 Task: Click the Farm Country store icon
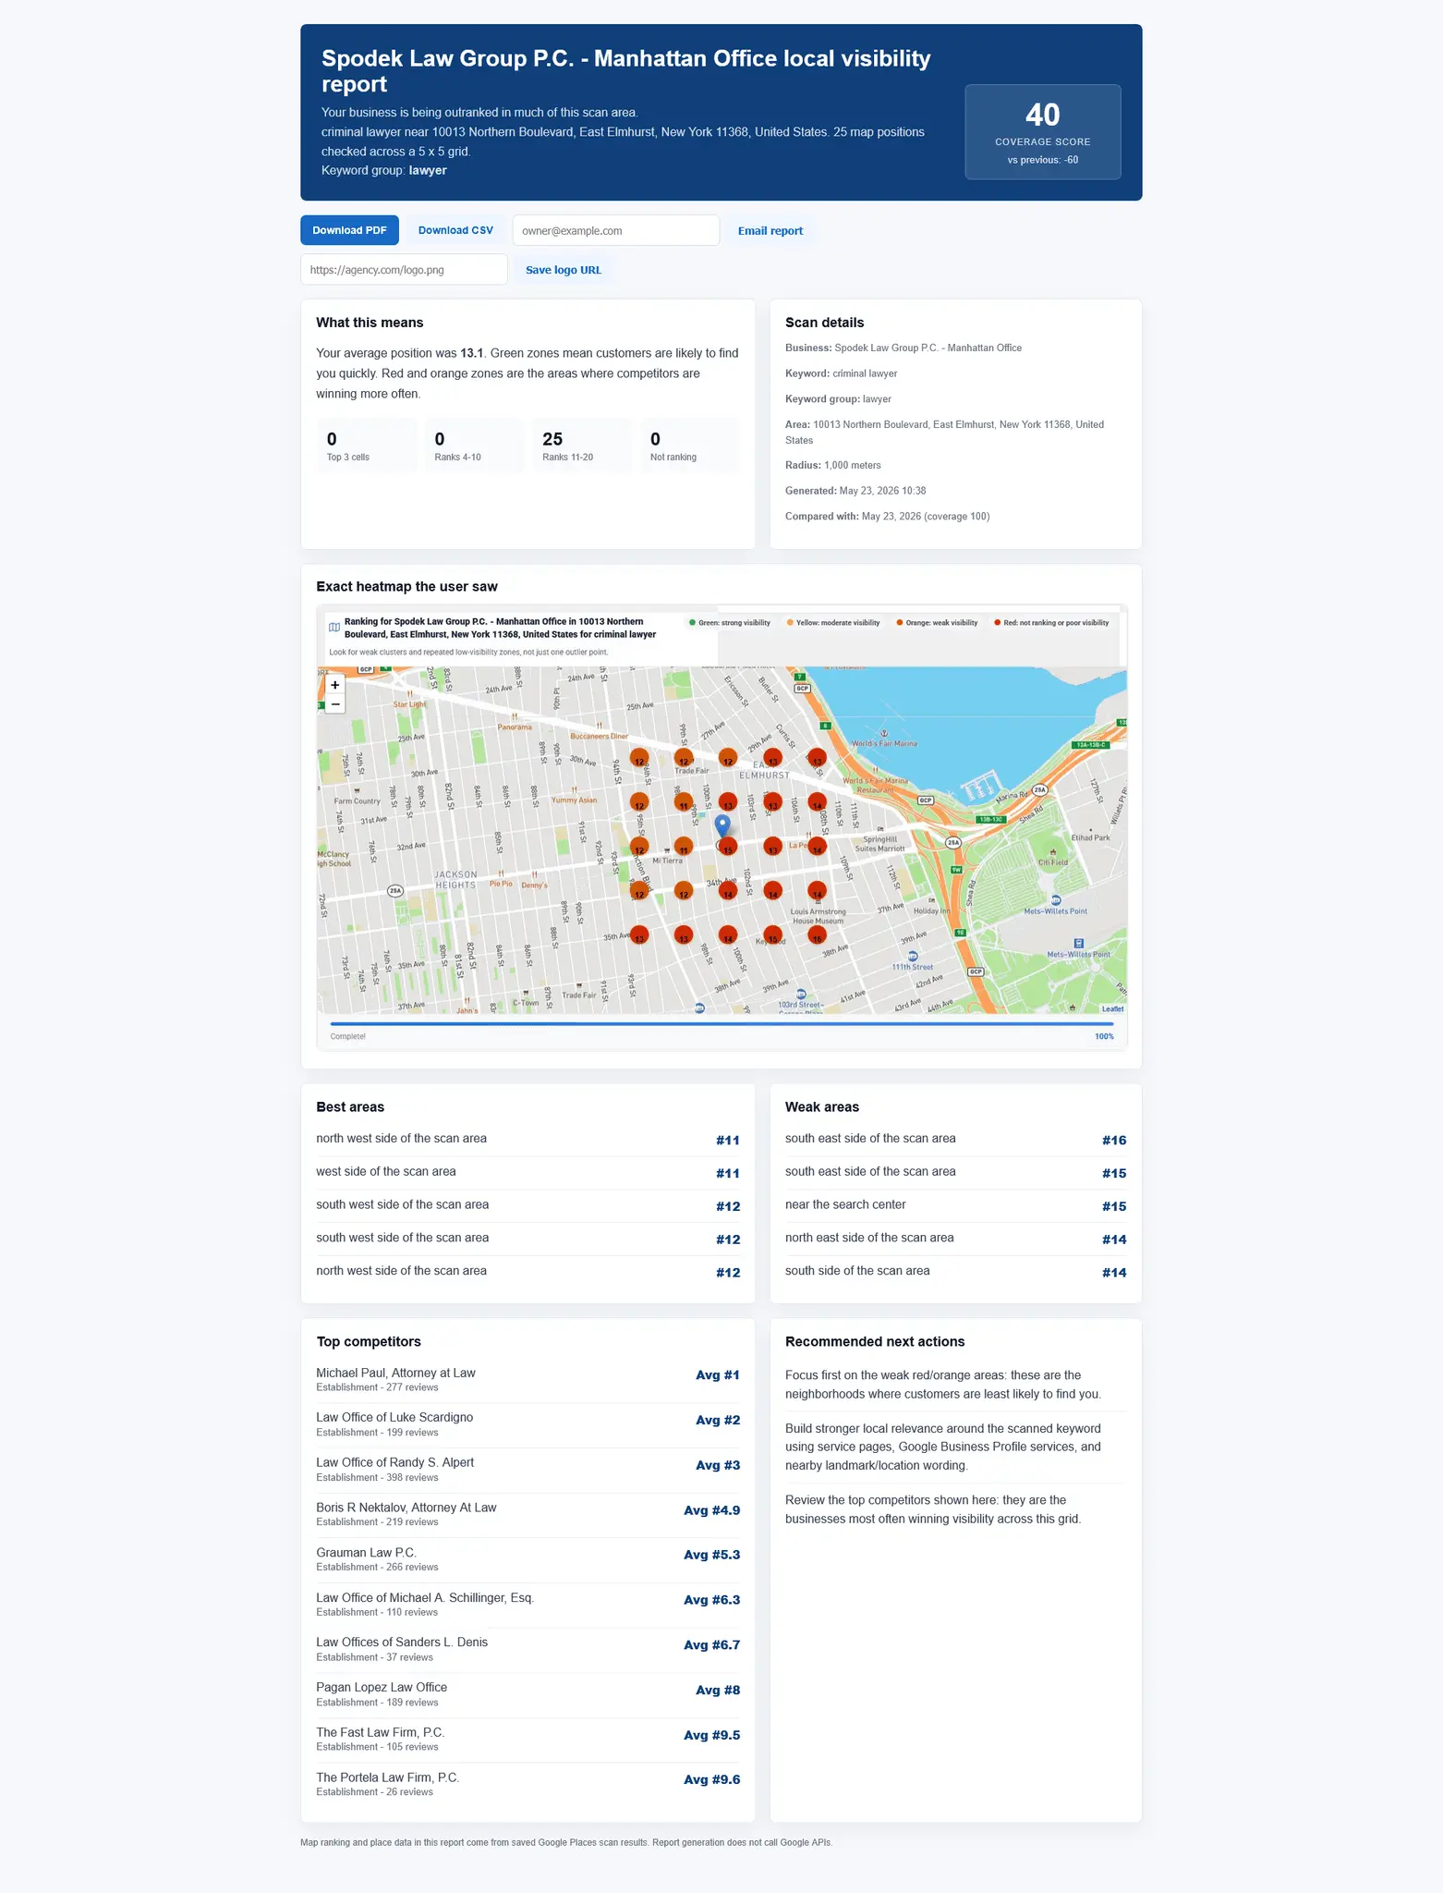(357, 791)
